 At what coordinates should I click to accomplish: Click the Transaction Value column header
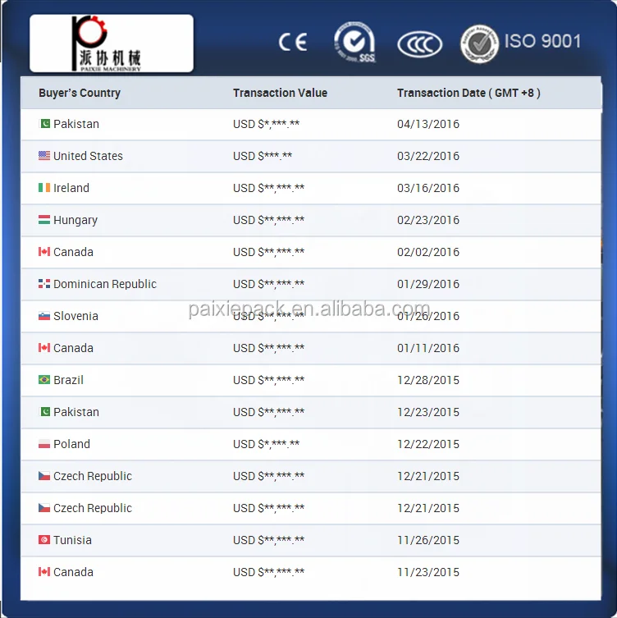pyautogui.click(x=280, y=93)
